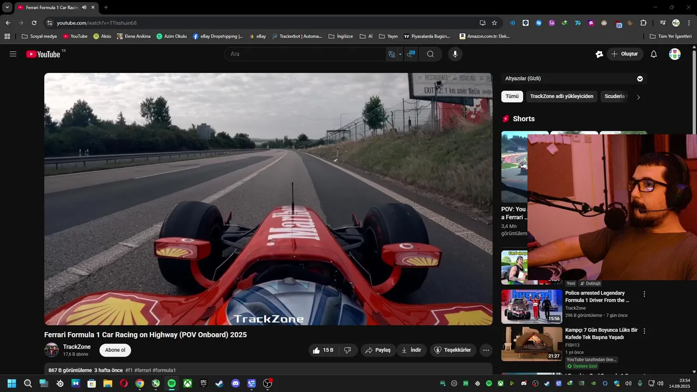
Task: Click the search magnifier button
Action: coord(430,54)
